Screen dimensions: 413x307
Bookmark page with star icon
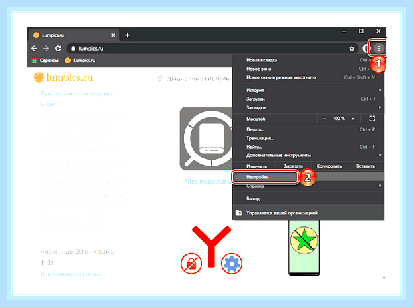tap(352, 49)
